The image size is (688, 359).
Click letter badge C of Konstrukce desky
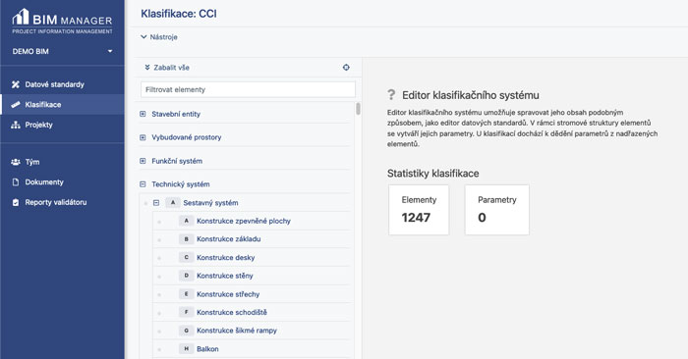tap(186, 257)
